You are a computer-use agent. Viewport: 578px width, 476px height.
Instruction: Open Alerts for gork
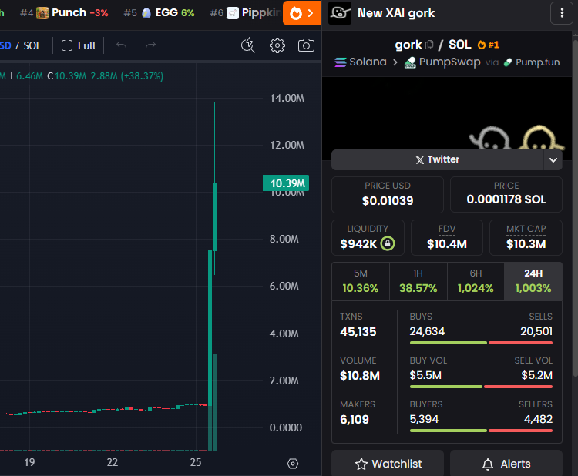coord(506,464)
